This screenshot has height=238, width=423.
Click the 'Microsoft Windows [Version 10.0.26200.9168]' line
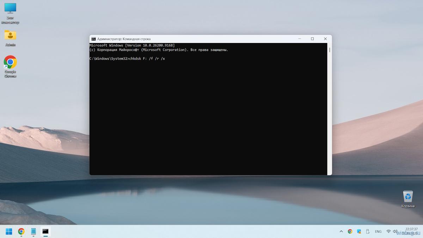[x=132, y=45]
